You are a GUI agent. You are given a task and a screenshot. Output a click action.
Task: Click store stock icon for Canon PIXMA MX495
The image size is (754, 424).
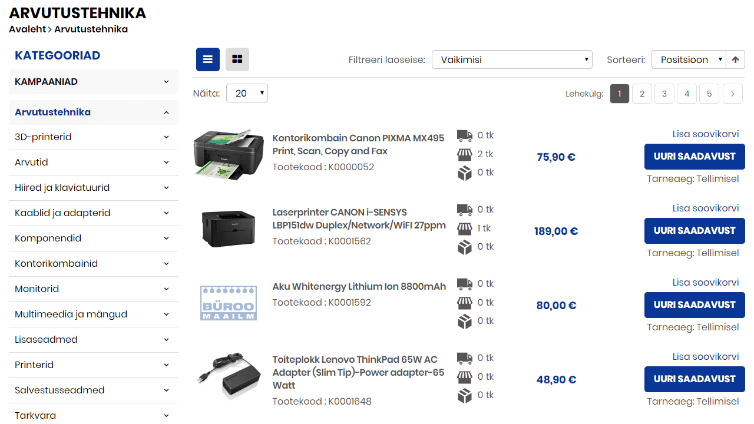(x=465, y=154)
